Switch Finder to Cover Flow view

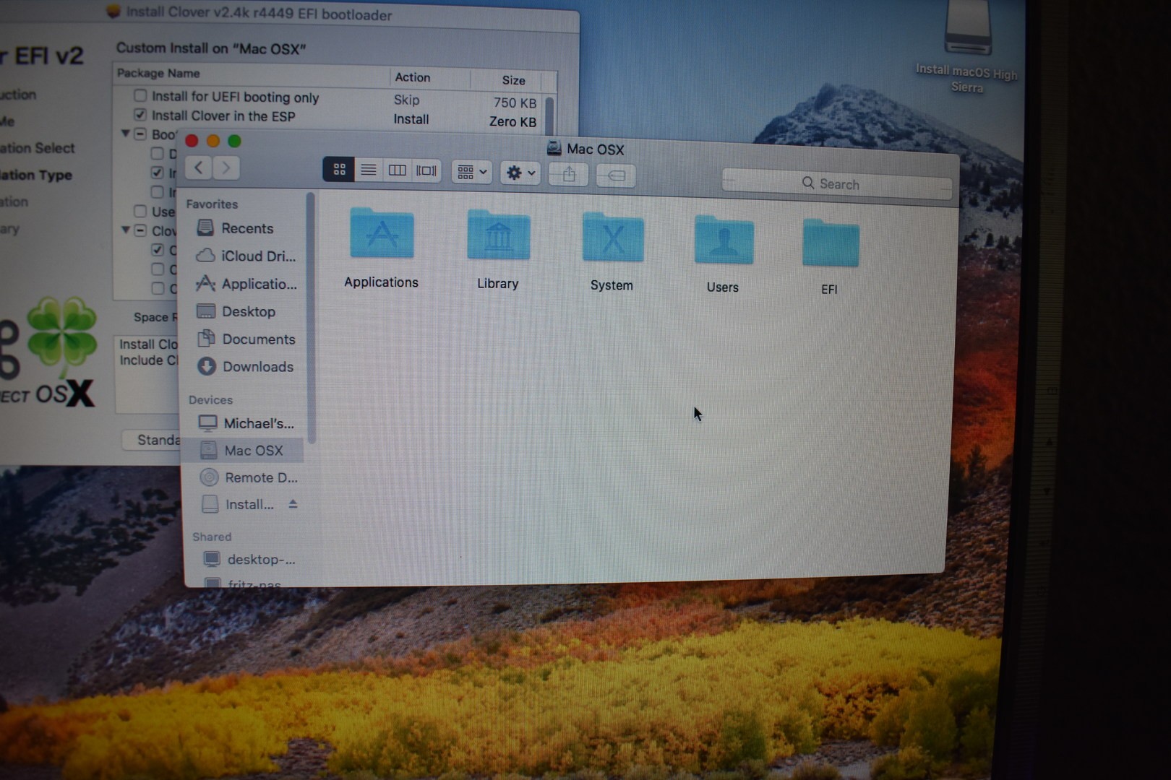coord(426,171)
